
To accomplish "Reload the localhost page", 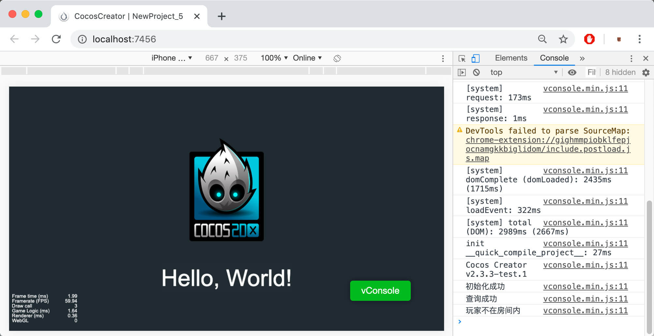I will (56, 39).
